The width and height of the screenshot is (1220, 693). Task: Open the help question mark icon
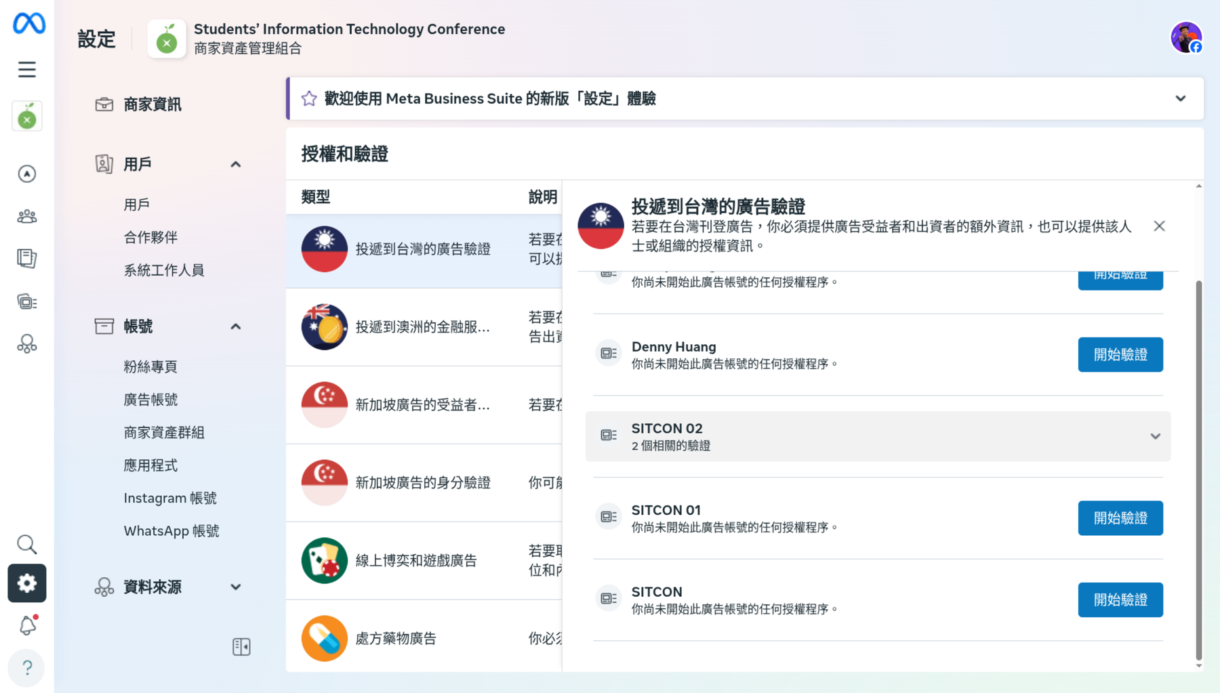pyautogui.click(x=27, y=668)
